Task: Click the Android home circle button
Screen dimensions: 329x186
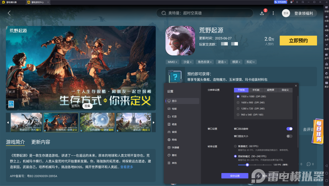Action: click(326, 173)
